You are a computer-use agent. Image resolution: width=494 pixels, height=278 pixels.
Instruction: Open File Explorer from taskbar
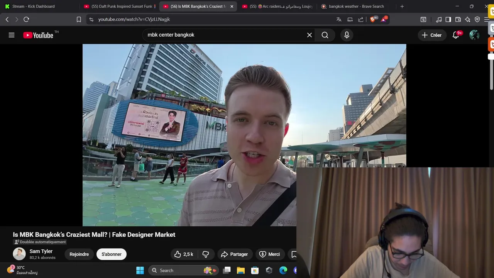point(241,270)
